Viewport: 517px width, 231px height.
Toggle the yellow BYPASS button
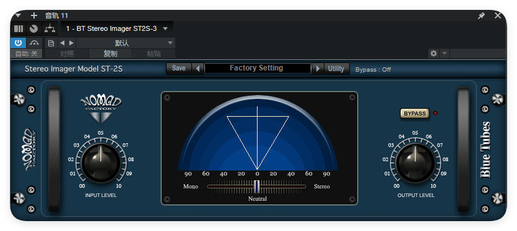click(x=415, y=114)
